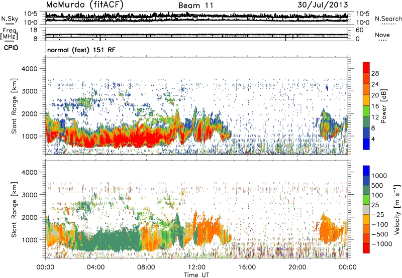Click the 'CPID' label
Image resolution: width=402 pixels, height=278 pixels.
(11, 48)
